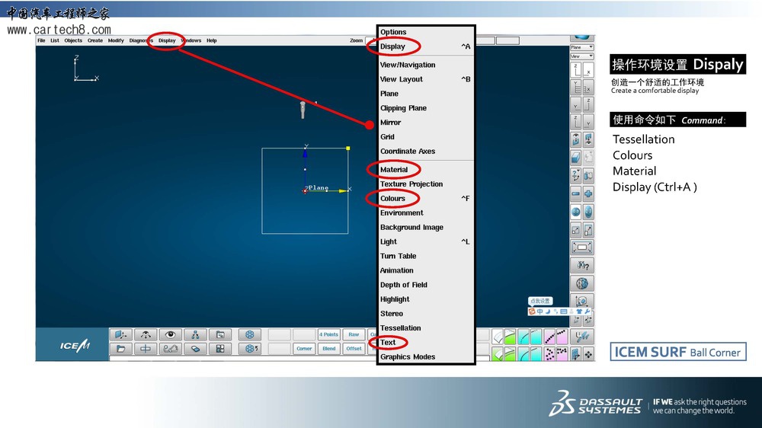Click the zoom-out minus icon in right toolbar
Image resolution: width=762 pixels, height=428 pixels.
[x=576, y=194]
